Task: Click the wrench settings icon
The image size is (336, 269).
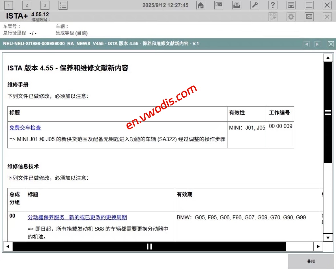Action: [254, 5]
